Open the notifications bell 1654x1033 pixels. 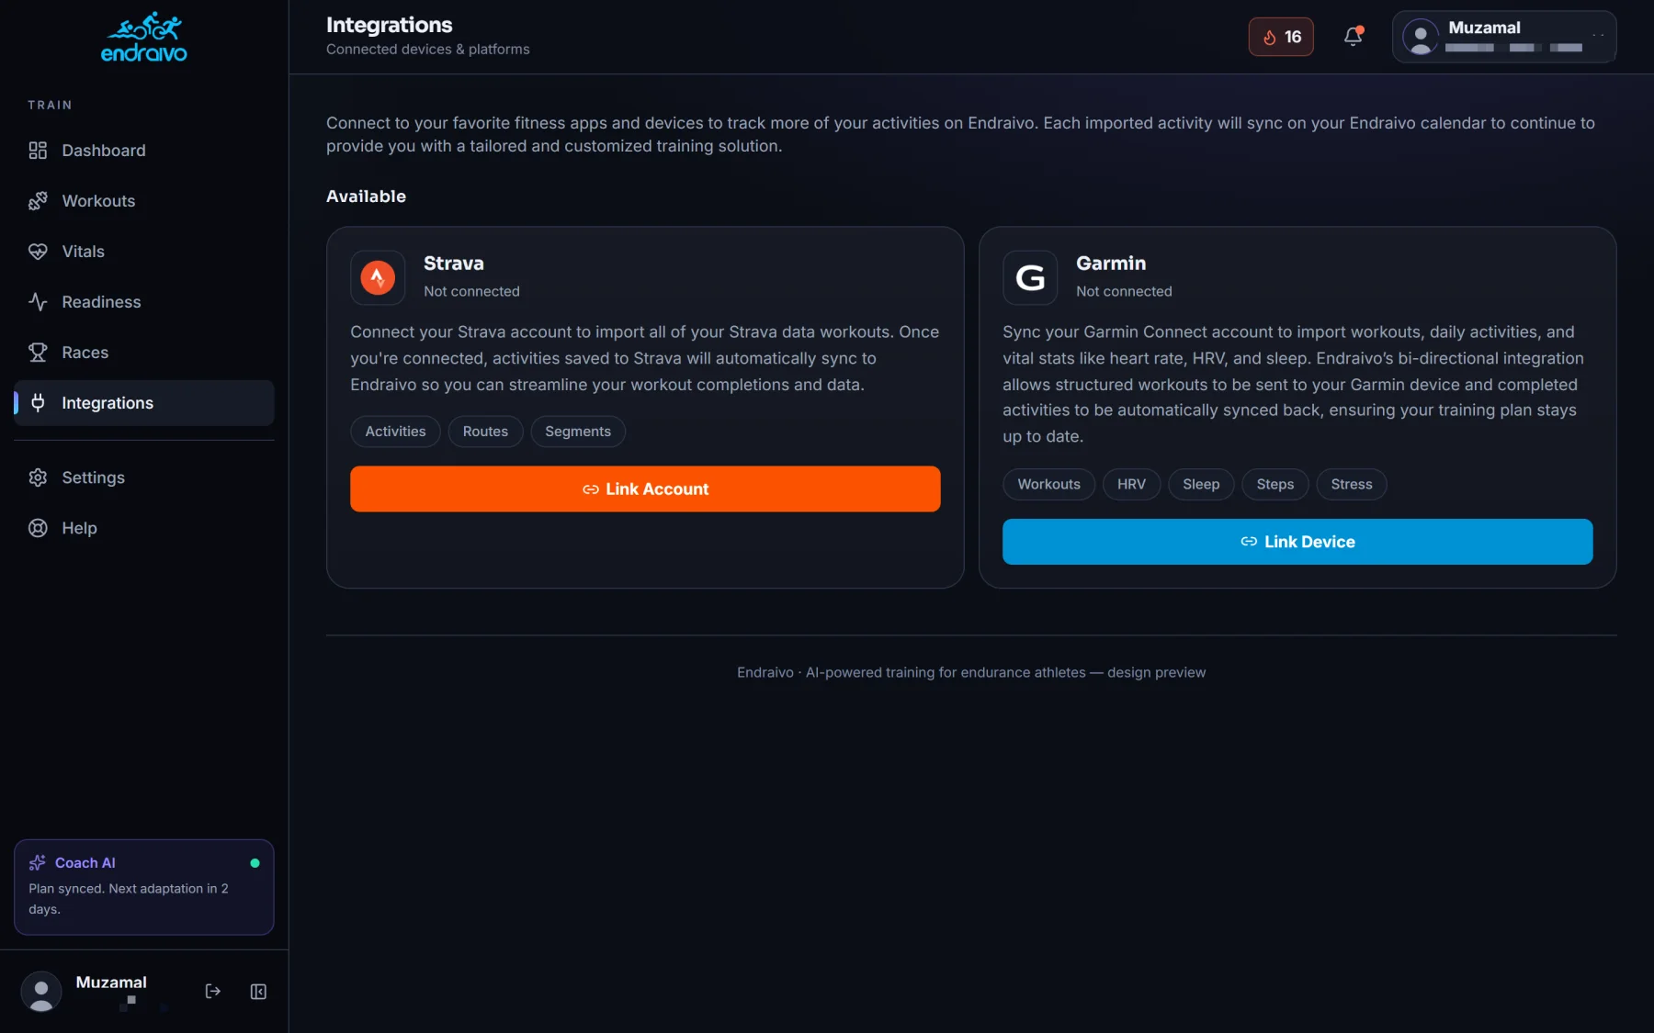(x=1353, y=37)
